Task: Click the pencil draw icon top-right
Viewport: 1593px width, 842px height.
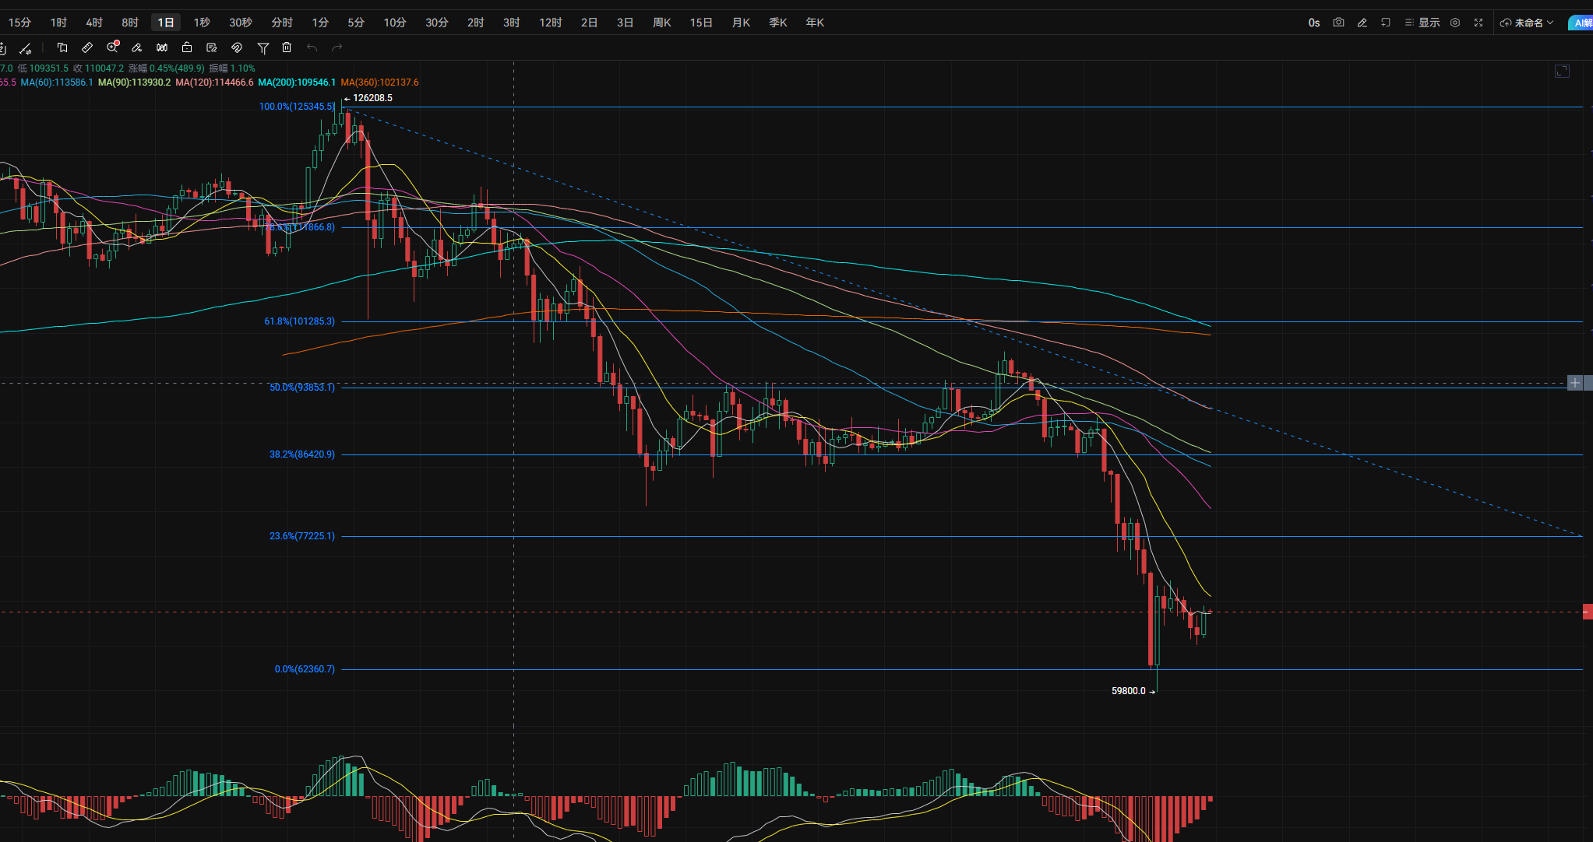Action: tap(1362, 23)
